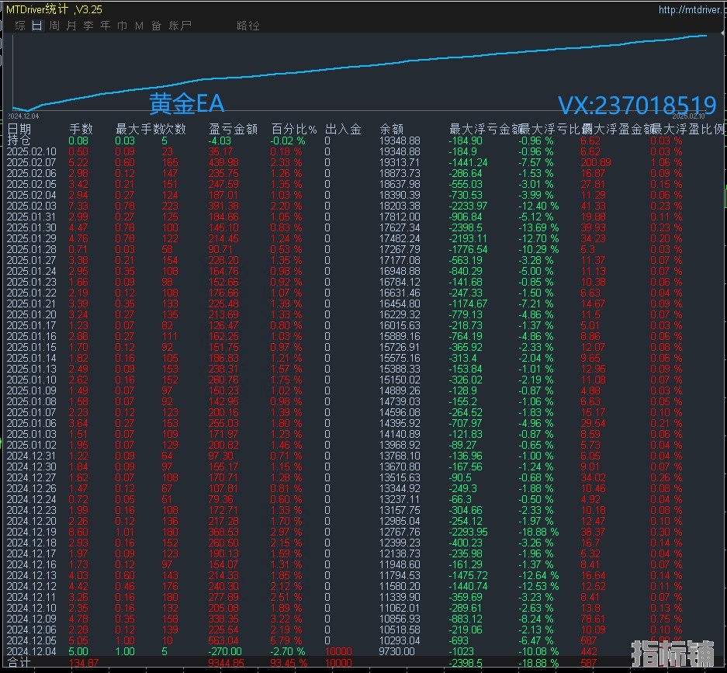Click the balance value 12767.76

tap(400, 532)
